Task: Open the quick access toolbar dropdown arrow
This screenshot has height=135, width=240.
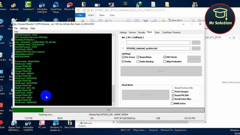Action: [x=91, y=10]
